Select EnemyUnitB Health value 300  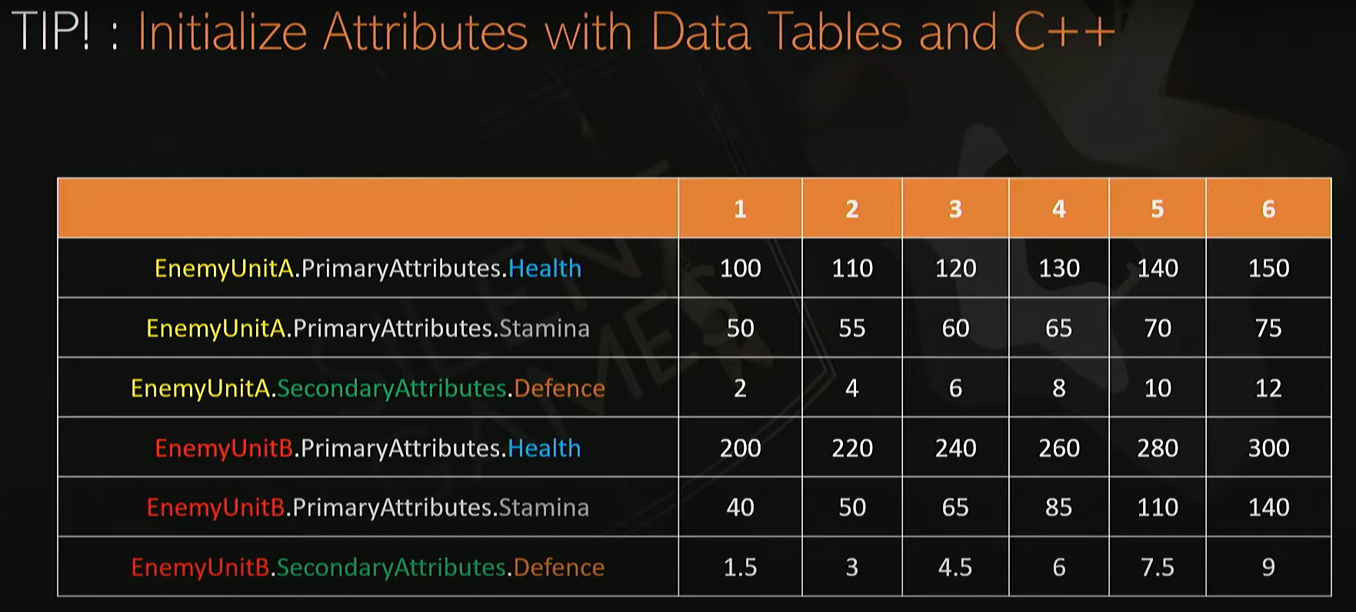point(1268,448)
